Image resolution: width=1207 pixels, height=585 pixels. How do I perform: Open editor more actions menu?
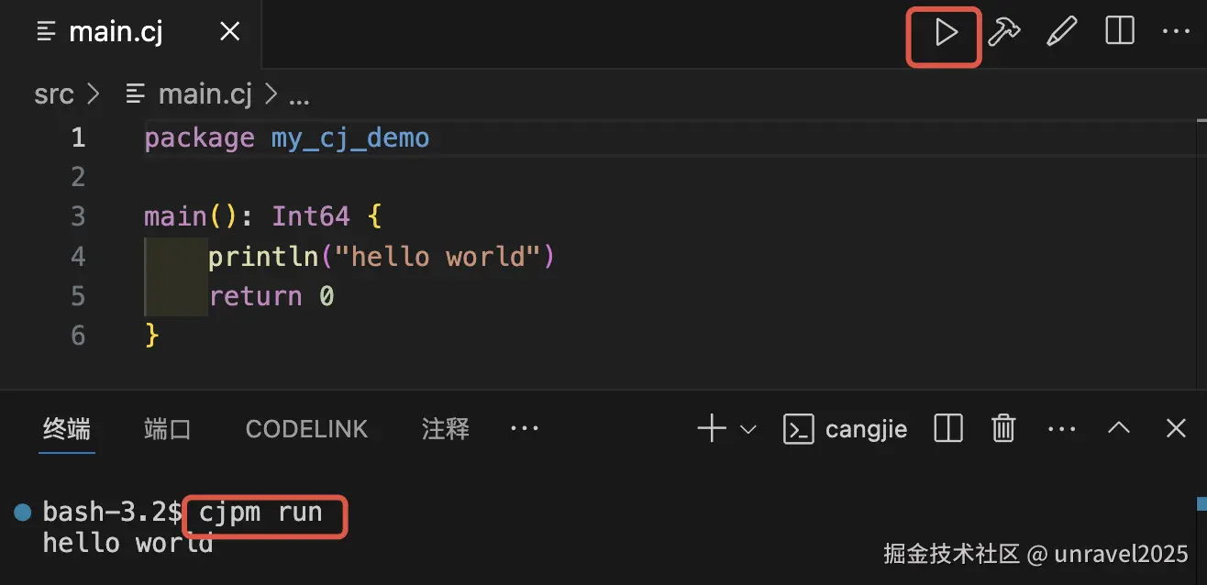pos(1175,33)
